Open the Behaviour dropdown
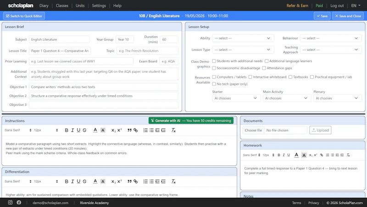 331,38
